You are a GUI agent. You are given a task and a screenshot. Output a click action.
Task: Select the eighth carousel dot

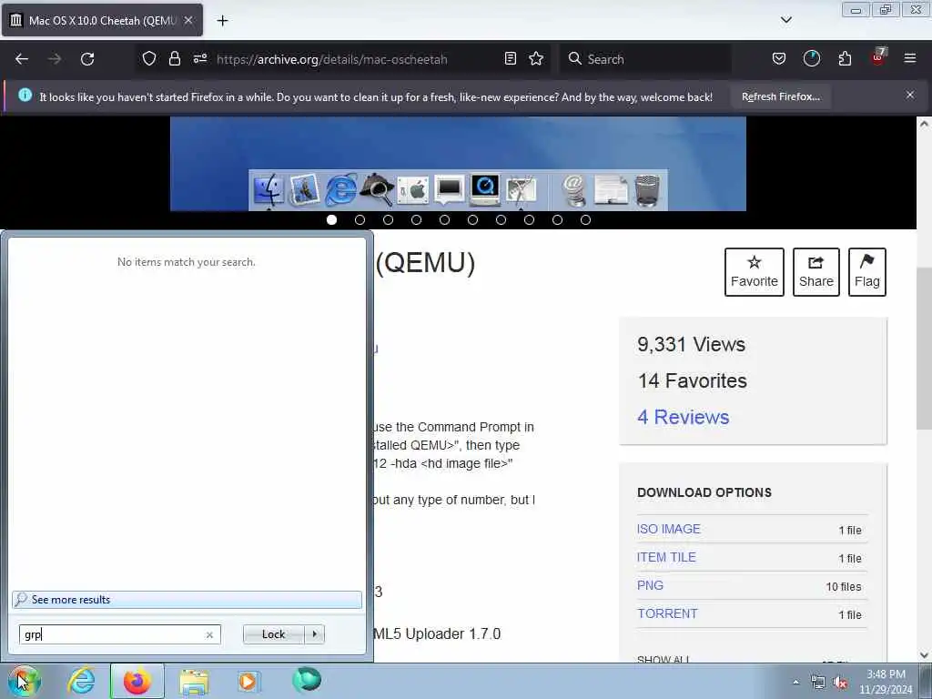(529, 220)
